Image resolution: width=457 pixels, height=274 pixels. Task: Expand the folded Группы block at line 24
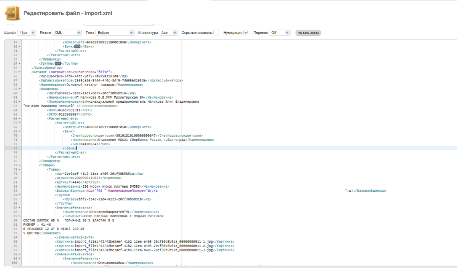19,63
